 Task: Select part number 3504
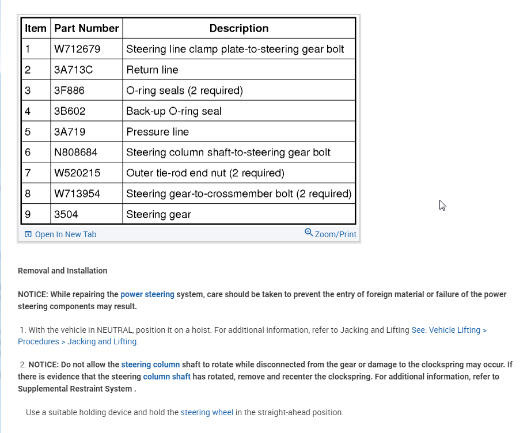pyautogui.click(x=66, y=214)
